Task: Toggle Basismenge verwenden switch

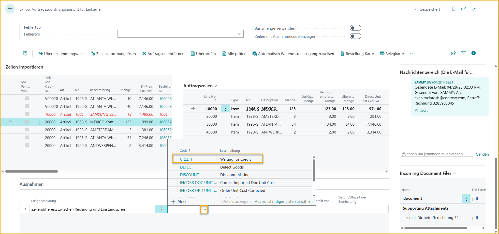Action: [355, 28]
